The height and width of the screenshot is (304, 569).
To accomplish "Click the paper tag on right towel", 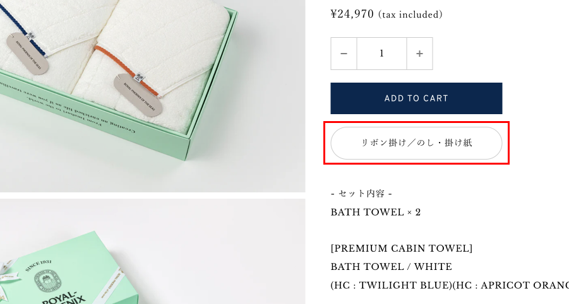I will click(x=138, y=95).
